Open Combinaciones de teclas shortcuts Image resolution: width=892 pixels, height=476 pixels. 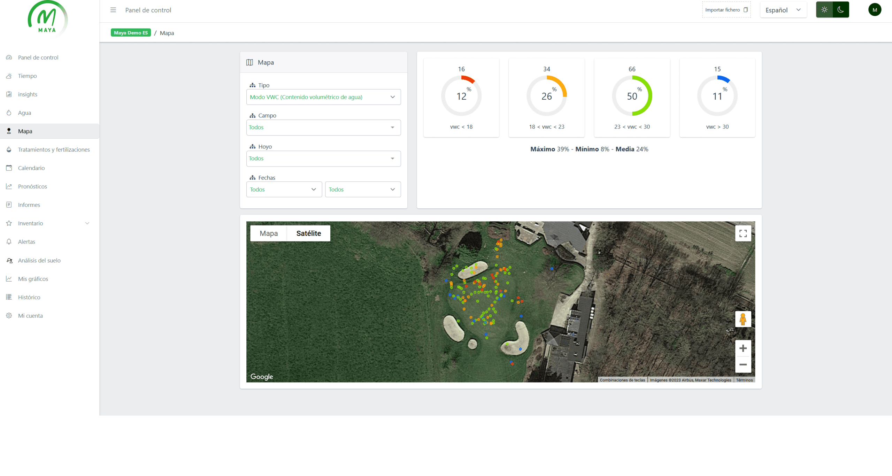[x=622, y=380]
